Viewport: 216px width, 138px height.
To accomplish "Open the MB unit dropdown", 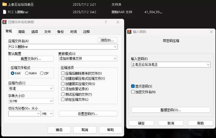I will tap(48, 114).
